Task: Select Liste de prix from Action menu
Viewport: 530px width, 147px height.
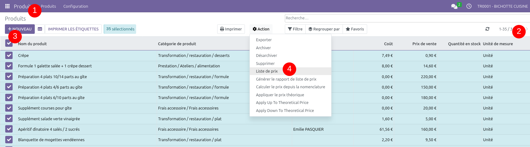Action: (267, 71)
